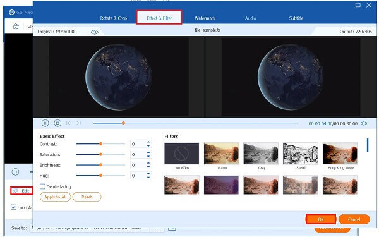The width and height of the screenshot is (379, 237).
Task: Toggle the original preview eye icon
Action: (95, 32)
